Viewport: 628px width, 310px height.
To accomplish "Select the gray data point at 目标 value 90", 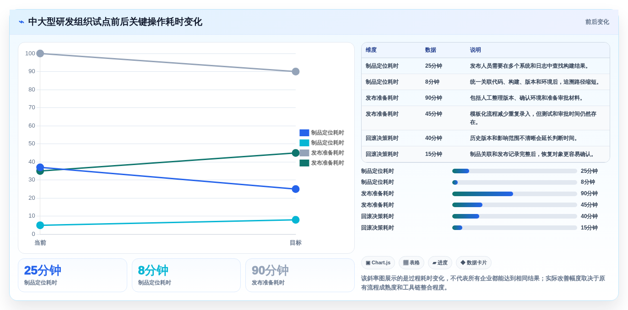I will 296,71.
